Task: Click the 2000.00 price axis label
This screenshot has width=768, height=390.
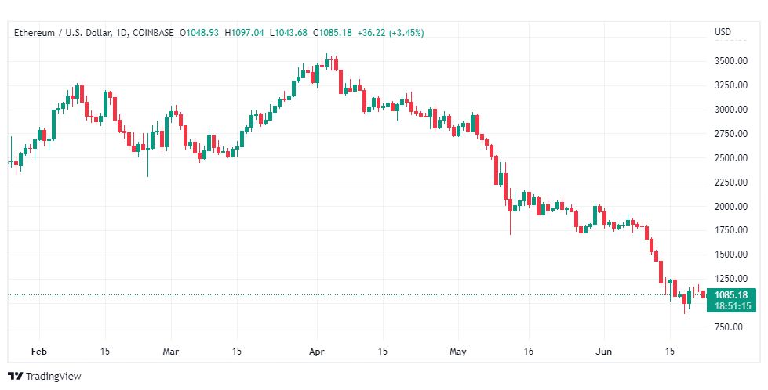Action: (x=731, y=206)
